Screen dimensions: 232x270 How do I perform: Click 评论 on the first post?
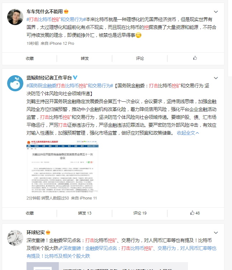[140, 58]
